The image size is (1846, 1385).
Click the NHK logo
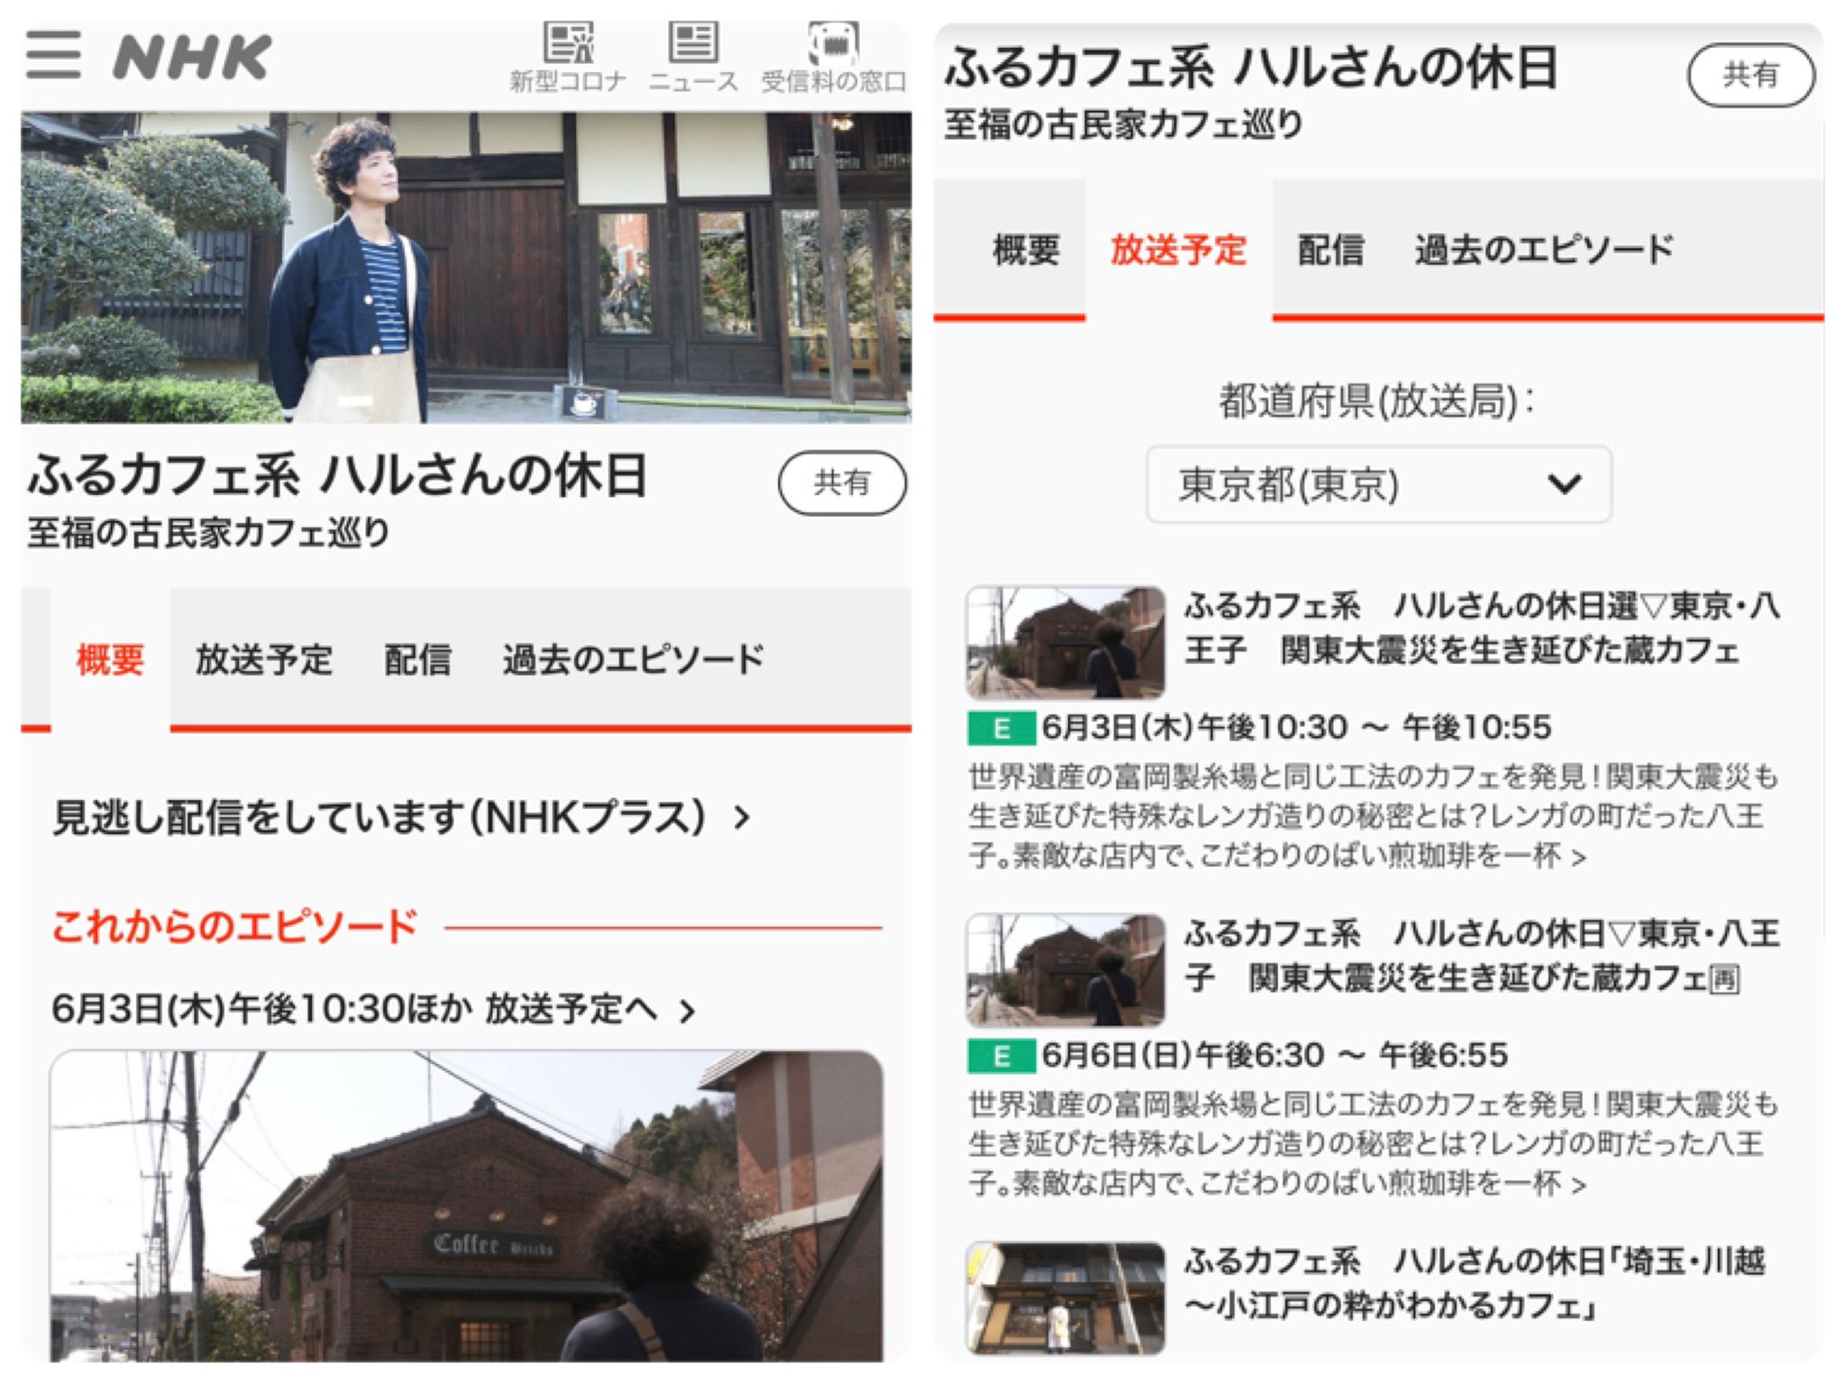coord(192,58)
